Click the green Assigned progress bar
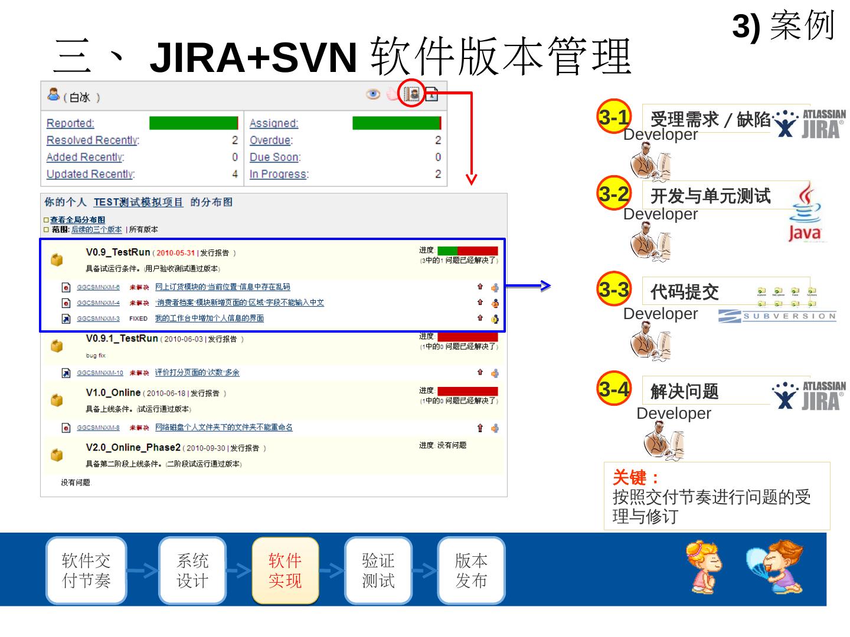This screenshot has width=850, height=637. pos(397,123)
